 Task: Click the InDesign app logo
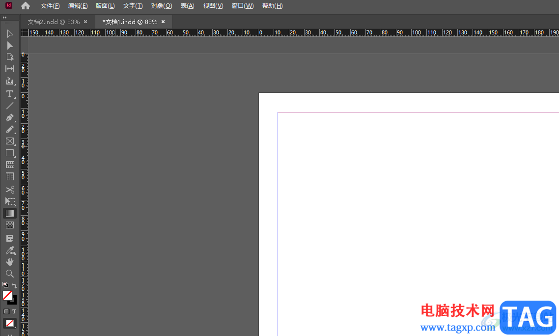[8, 5]
